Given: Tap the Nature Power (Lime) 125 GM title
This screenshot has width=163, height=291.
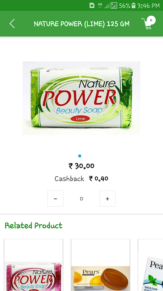Looking at the screenshot, I should pyautogui.click(x=81, y=24).
